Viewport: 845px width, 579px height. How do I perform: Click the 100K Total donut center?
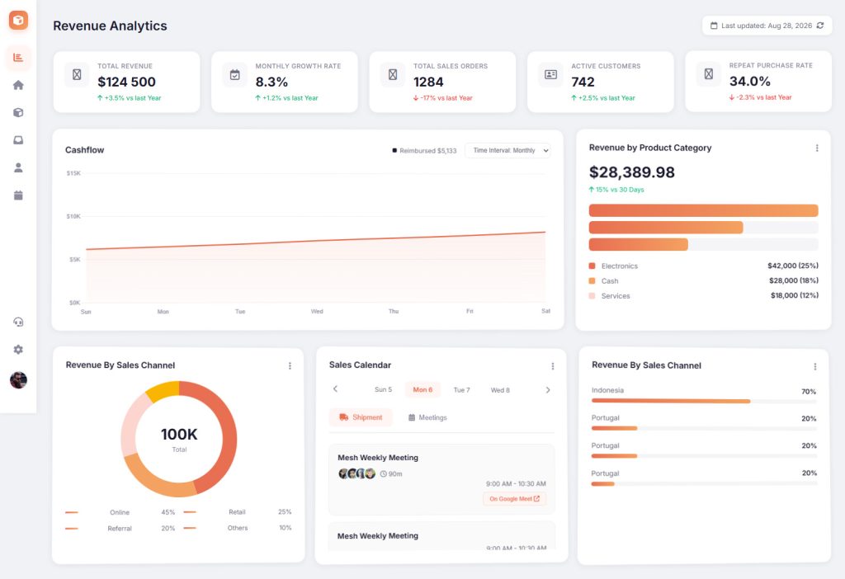click(x=179, y=439)
